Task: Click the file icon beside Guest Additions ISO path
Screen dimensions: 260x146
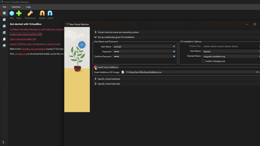Action: coord(123,72)
